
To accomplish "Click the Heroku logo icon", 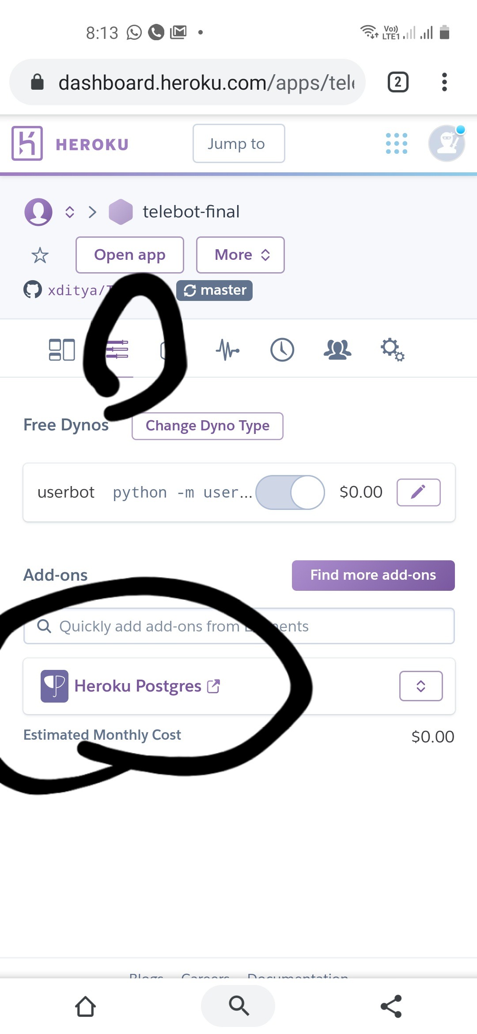I will tap(27, 143).
